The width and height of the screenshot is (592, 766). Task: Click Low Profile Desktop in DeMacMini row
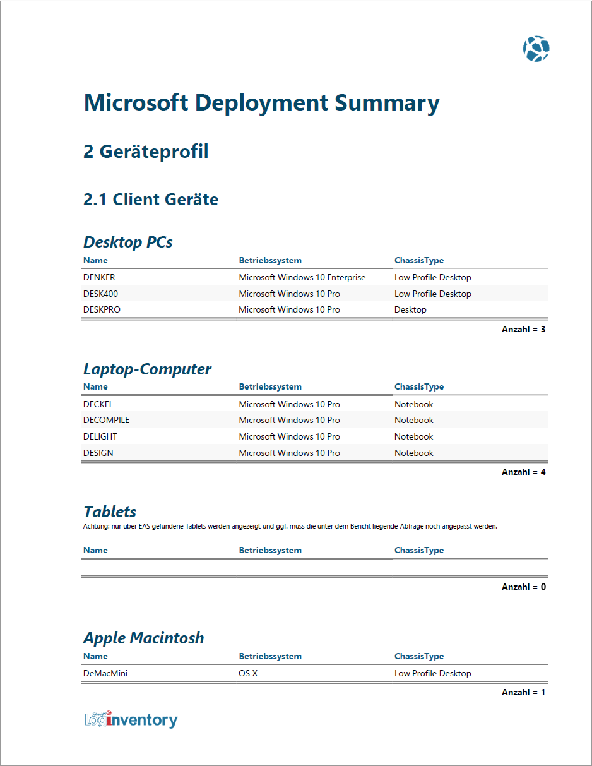pos(433,673)
